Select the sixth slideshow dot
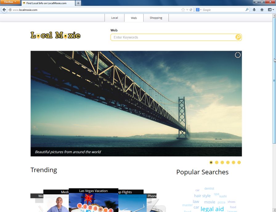Viewport: 276px width, 212px height. click(239, 162)
